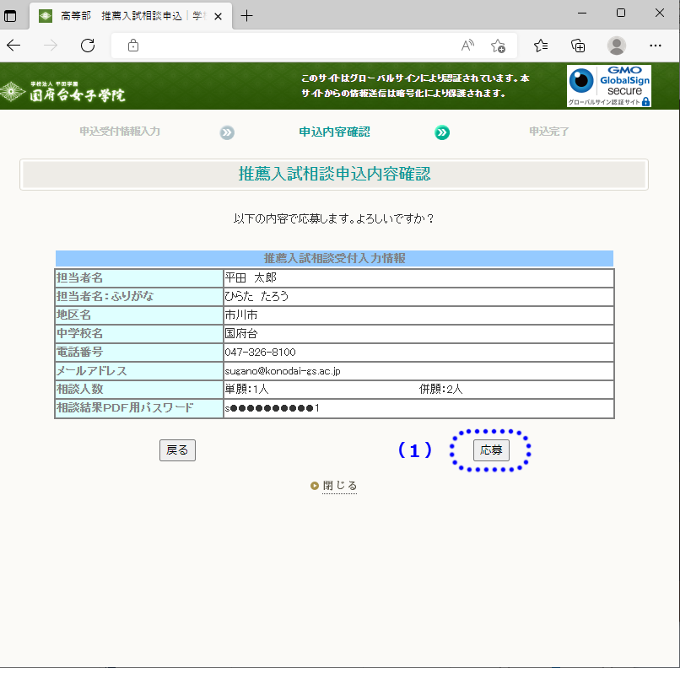691x673 pixels.
Task: Click the 申込受付情報入力 step label
Action: [120, 132]
